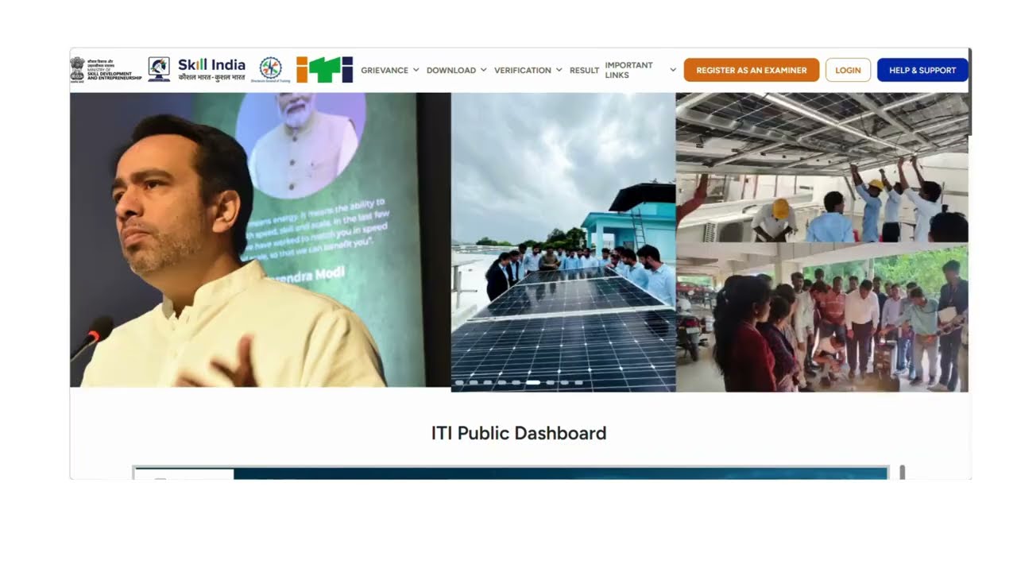
Task: Click the rooftop solar panel group photo
Action: click(563, 242)
